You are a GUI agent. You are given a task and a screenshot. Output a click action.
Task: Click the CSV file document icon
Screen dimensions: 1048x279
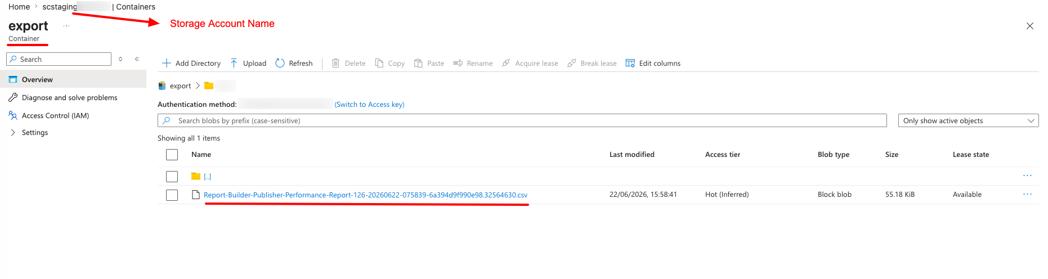pyautogui.click(x=196, y=195)
